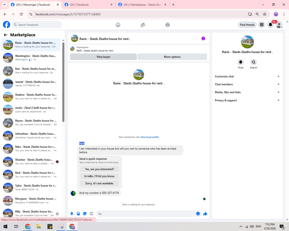Reload the page with browser refresh icon
Screen dimensions: 289x231
click(21, 14)
